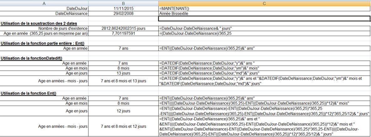Viewport: 371px width, 137px height.
Task: Select 8 mois value in Datedif section
Action: click(x=123, y=68)
